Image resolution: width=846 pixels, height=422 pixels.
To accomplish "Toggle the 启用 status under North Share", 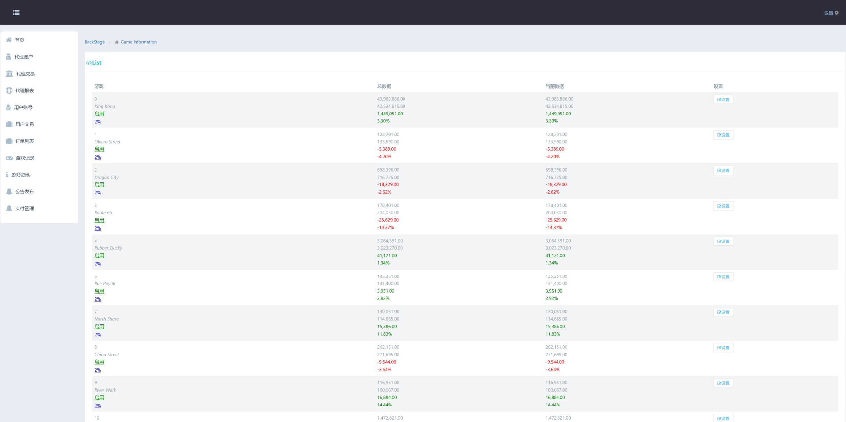I will (99, 326).
